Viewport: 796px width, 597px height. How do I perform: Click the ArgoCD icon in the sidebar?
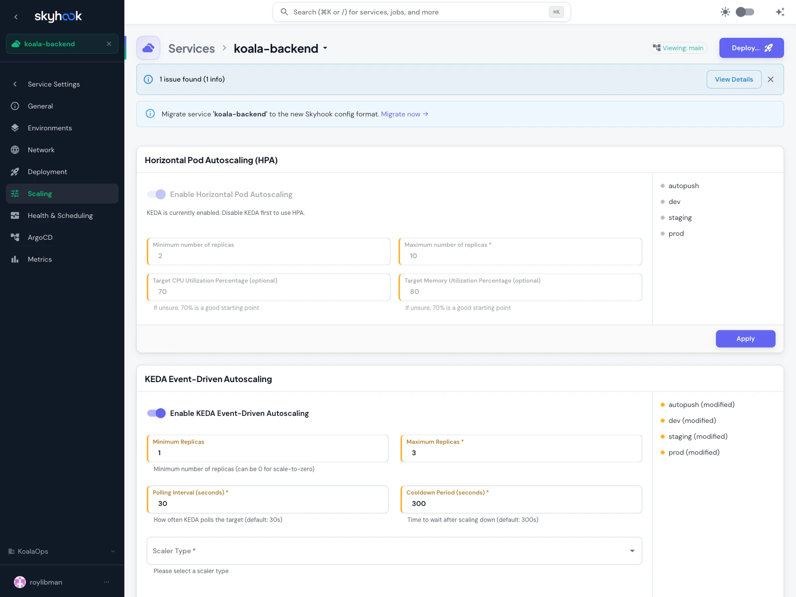(x=15, y=237)
